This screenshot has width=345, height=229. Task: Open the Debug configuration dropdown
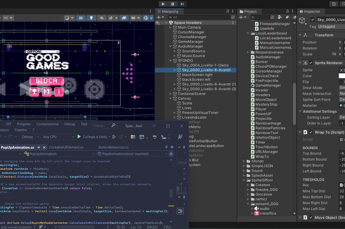click(x=30, y=137)
